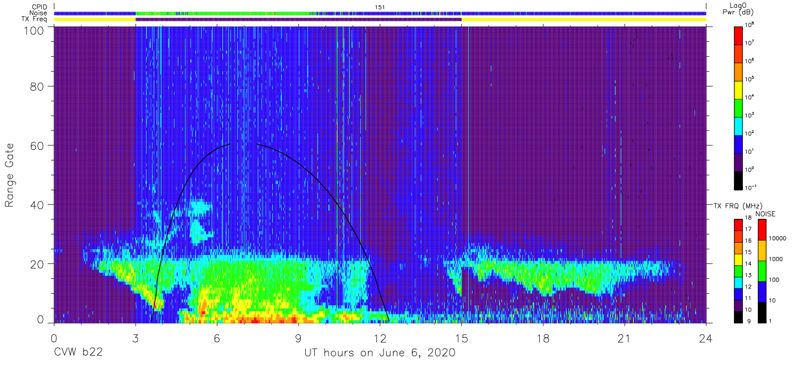
Task: Click the UT hours on June 6, 2020 title
Action: click(x=380, y=352)
